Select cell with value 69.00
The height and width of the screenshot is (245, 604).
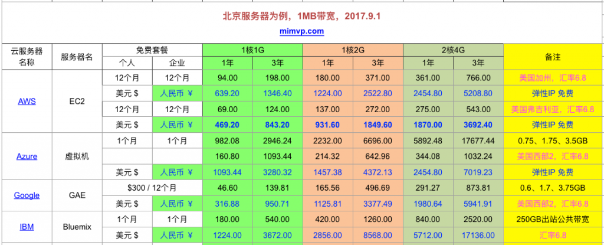coord(228,109)
